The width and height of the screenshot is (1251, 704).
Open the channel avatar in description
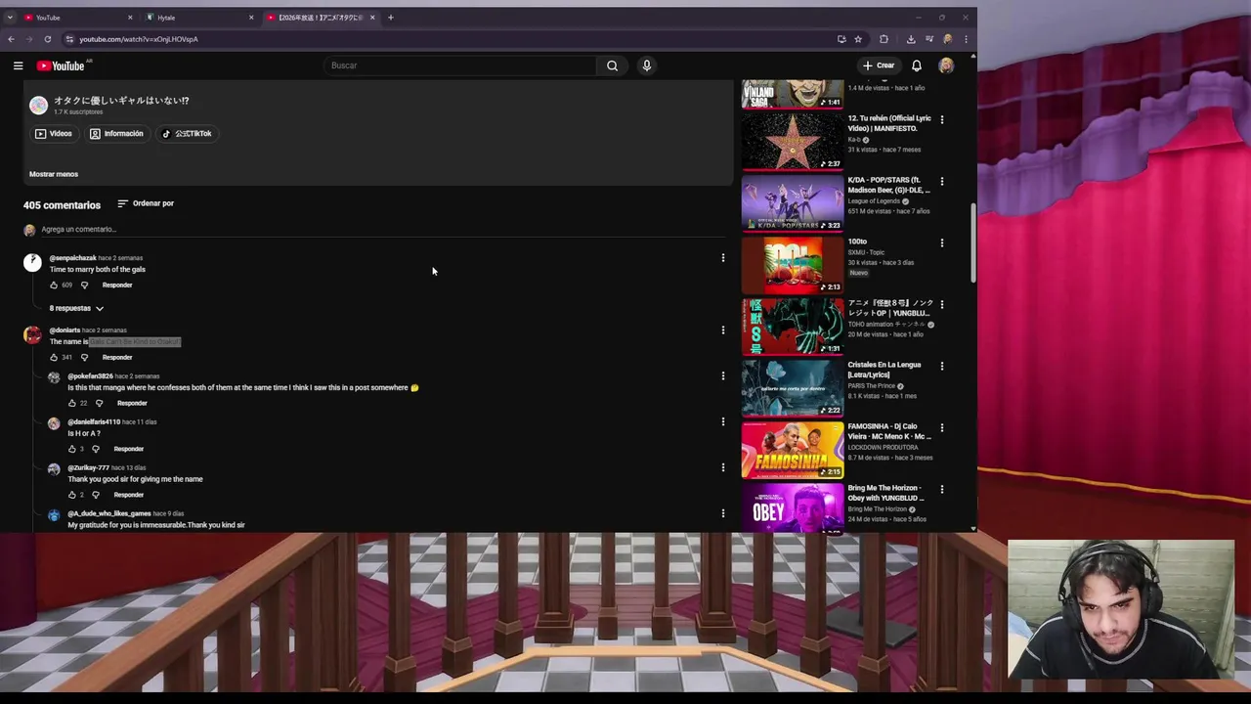(38, 105)
